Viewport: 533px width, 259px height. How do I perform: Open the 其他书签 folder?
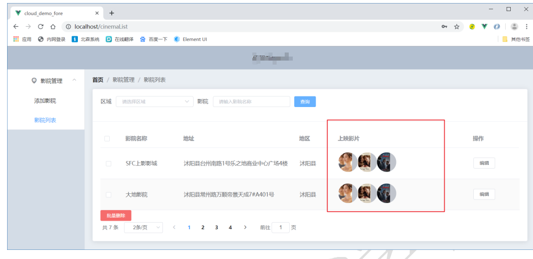[516, 39]
